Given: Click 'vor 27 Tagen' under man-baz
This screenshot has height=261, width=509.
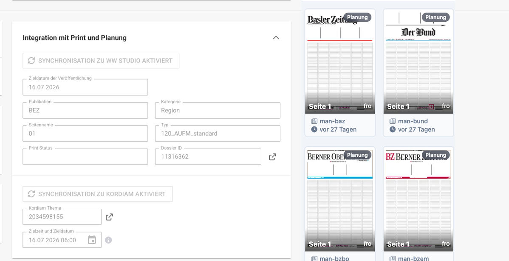Looking at the screenshot, I should point(338,130).
